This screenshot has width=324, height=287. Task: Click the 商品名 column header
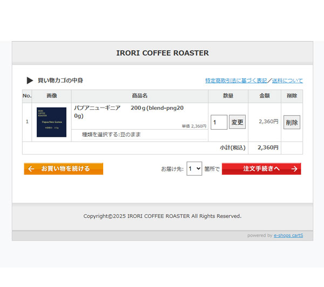[140, 96]
